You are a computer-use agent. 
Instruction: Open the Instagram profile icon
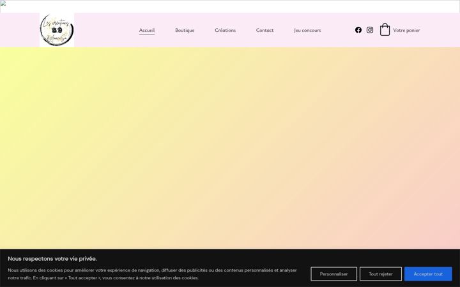[370, 30]
